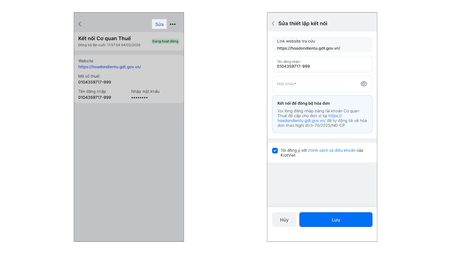The width and height of the screenshot is (451, 254).
Task: Open the Website hoadondientu.gdt.gov.vn link
Action: tap(110, 67)
